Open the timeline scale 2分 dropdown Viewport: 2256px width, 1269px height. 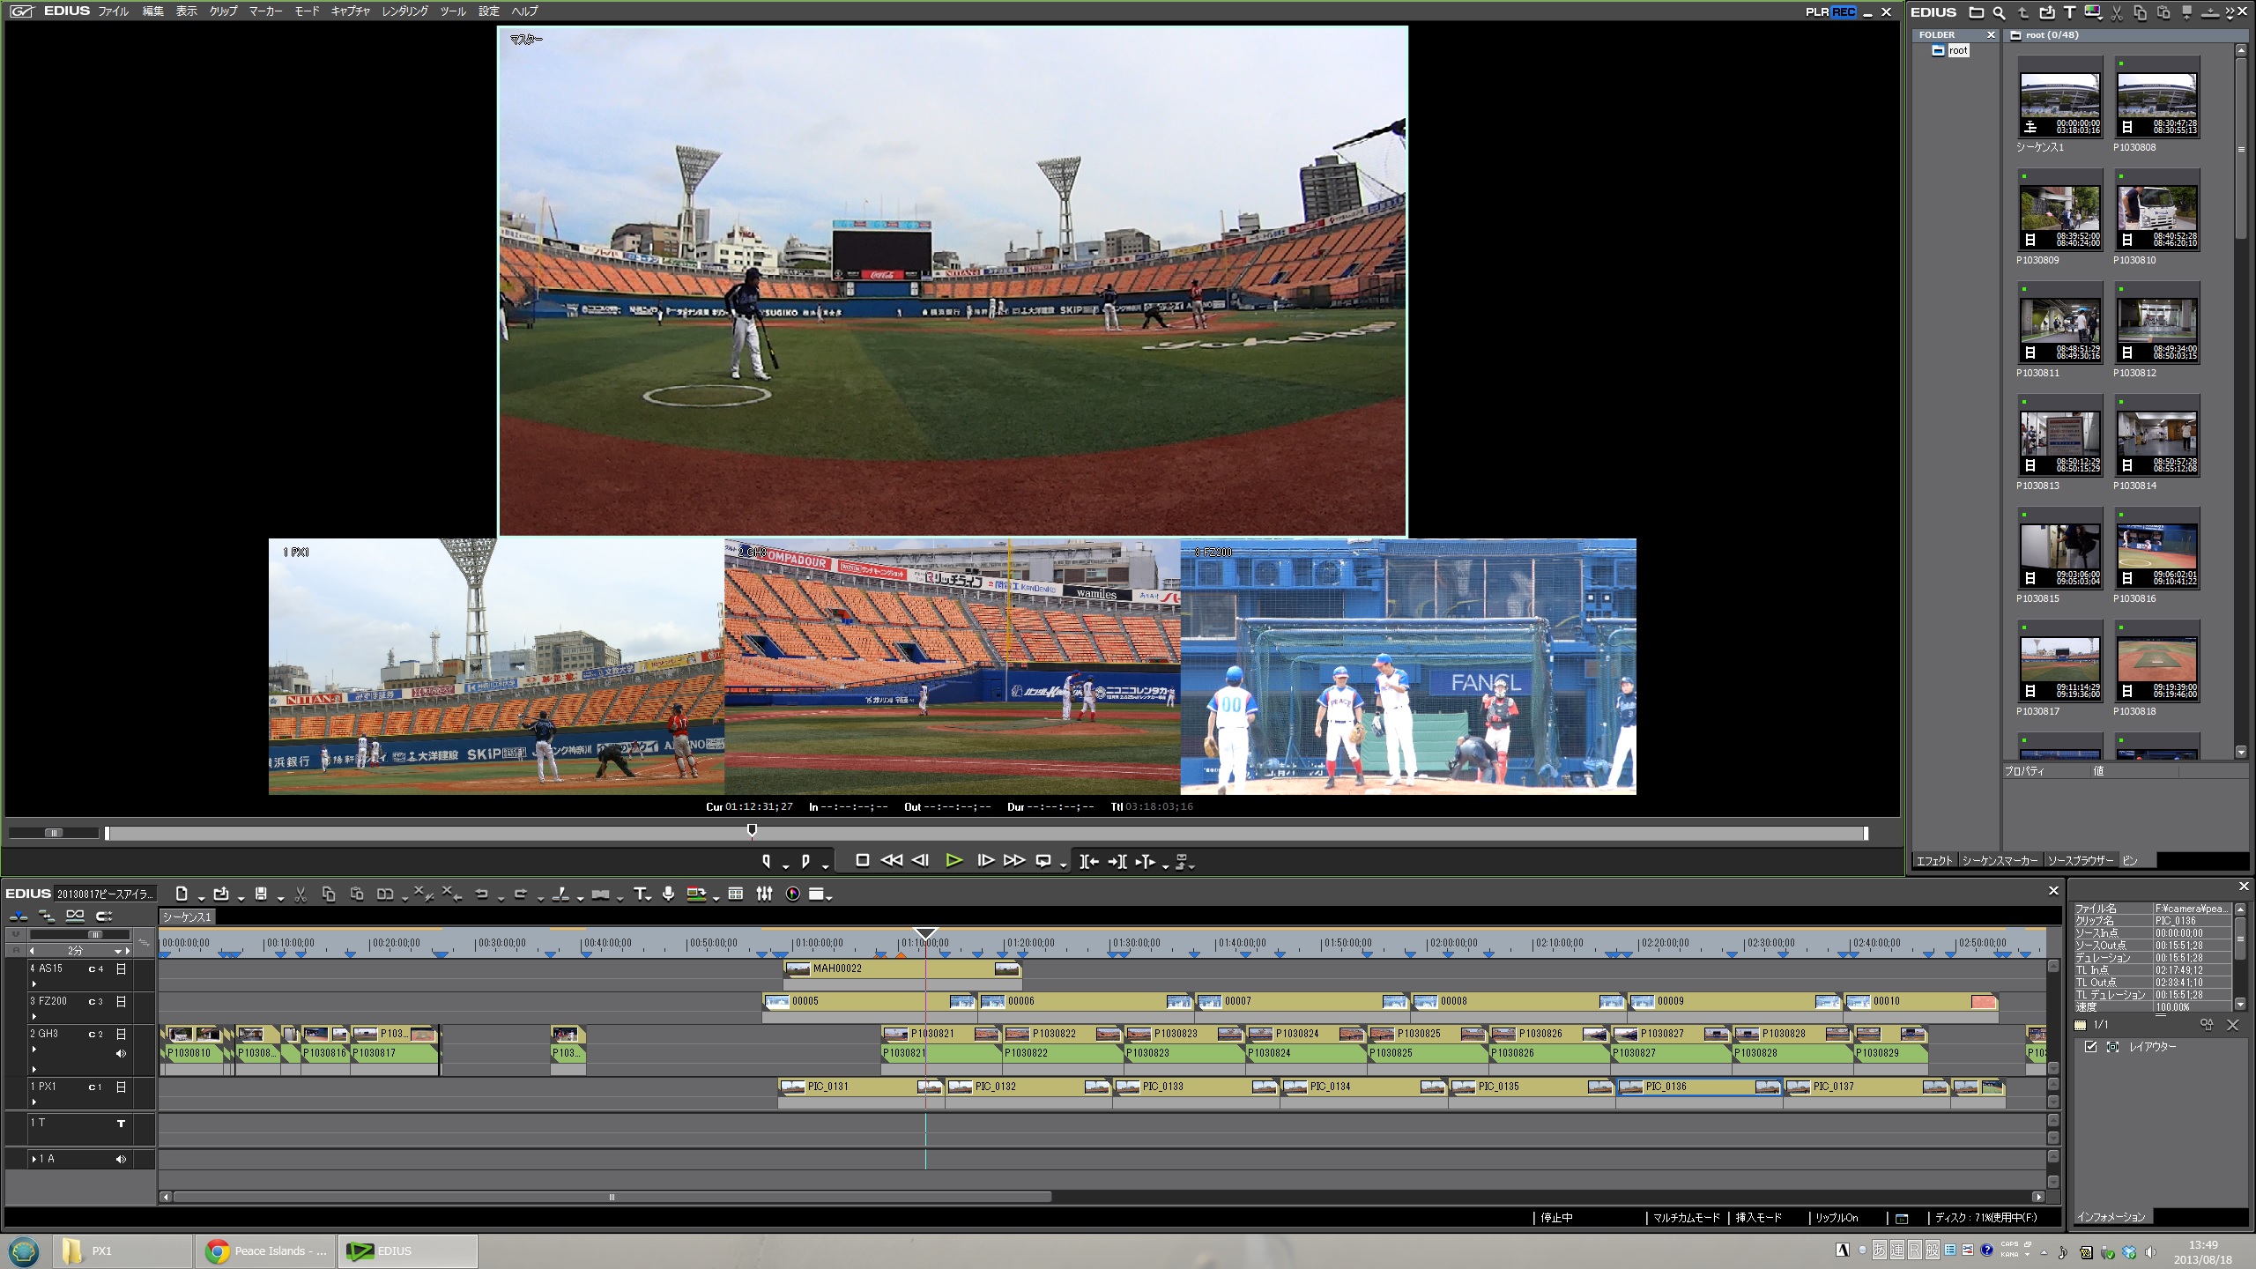(117, 951)
